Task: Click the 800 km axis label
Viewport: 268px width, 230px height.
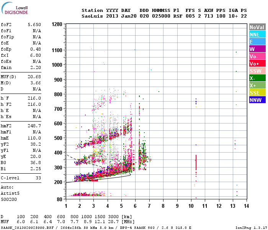Action: tap(58, 94)
